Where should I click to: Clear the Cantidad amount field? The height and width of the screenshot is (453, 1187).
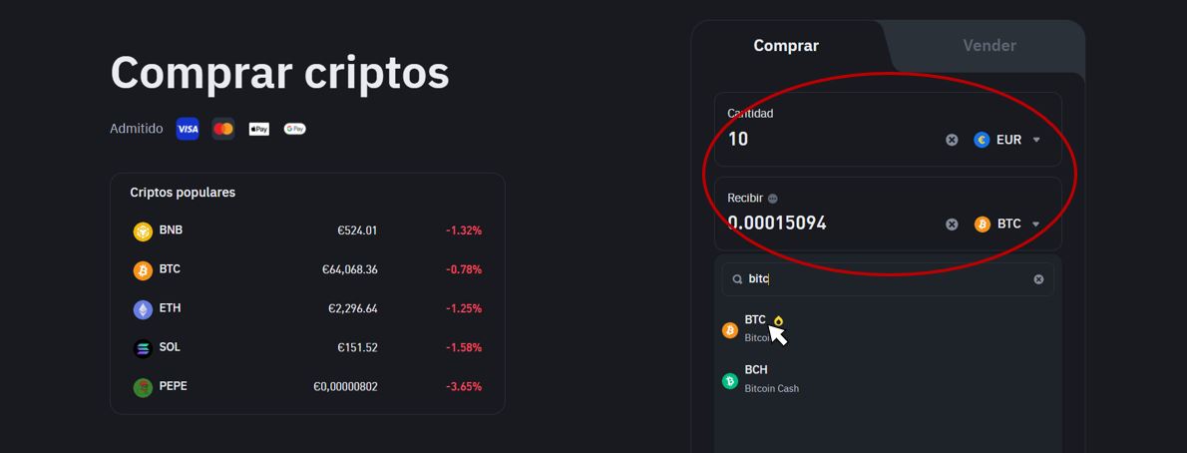point(952,140)
